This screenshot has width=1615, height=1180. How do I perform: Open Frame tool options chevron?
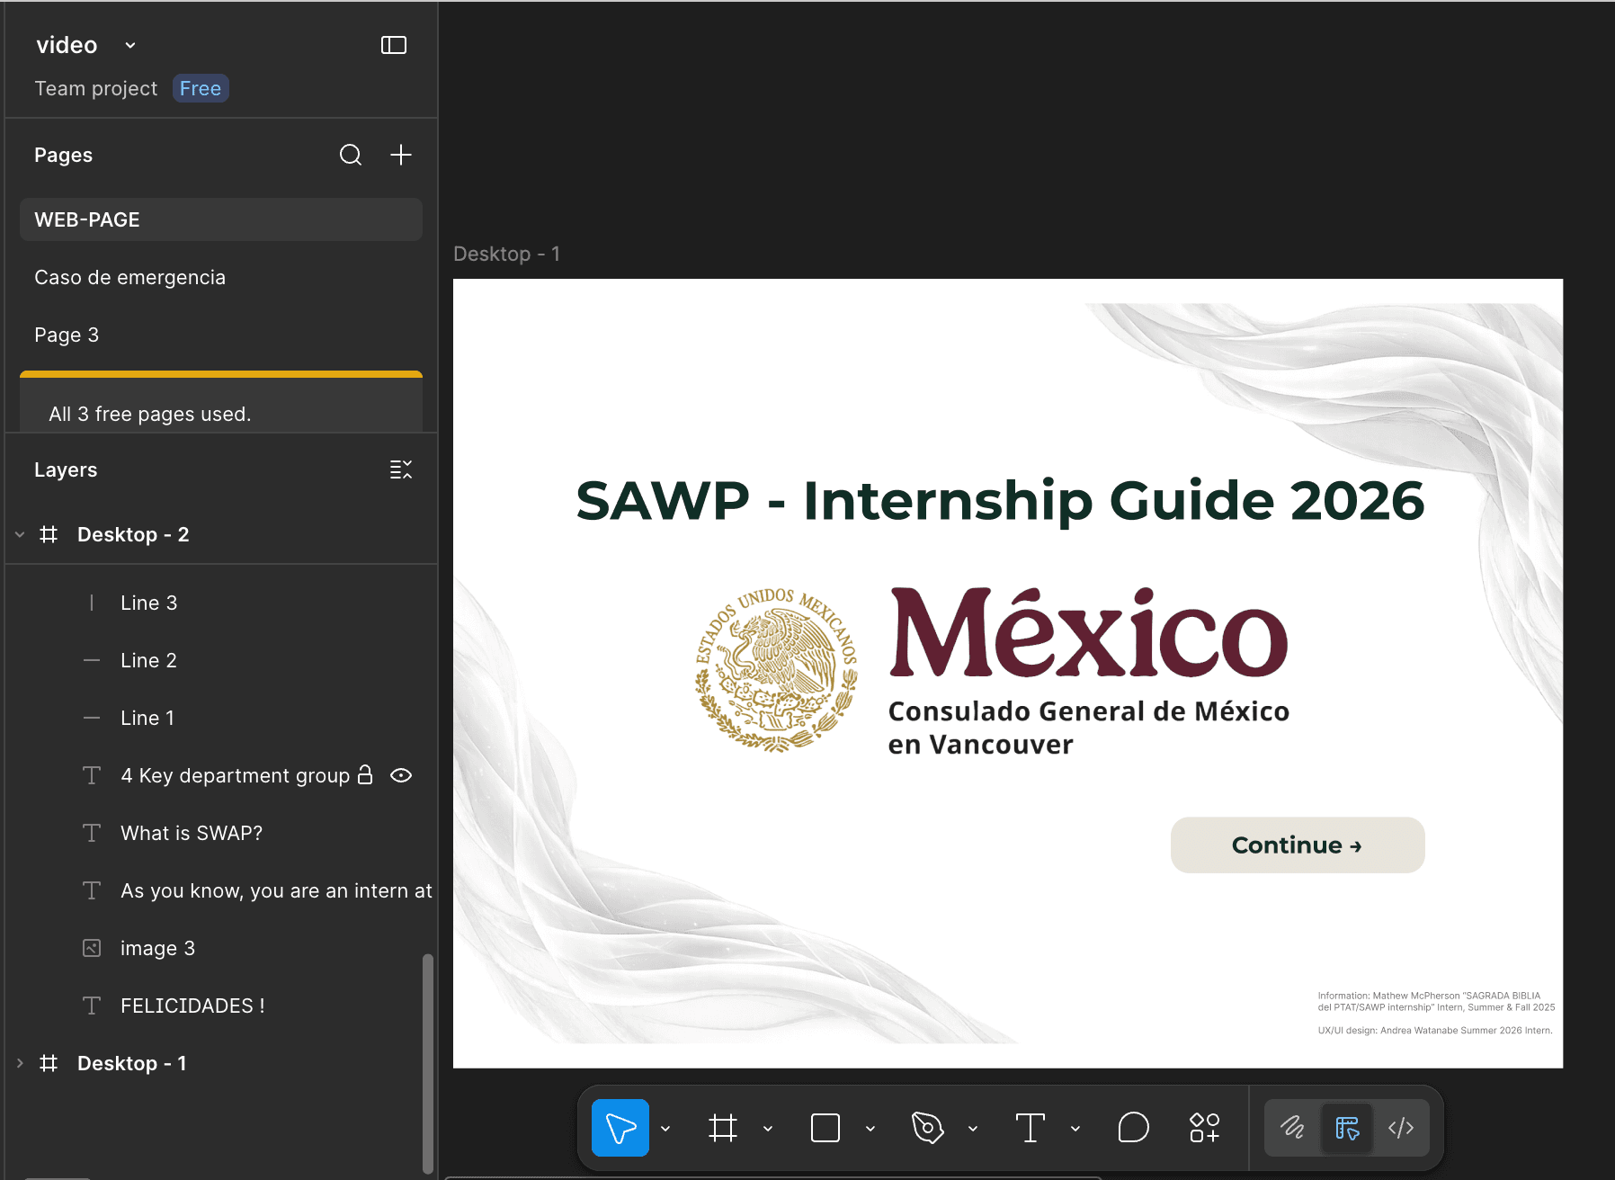(768, 1128)
